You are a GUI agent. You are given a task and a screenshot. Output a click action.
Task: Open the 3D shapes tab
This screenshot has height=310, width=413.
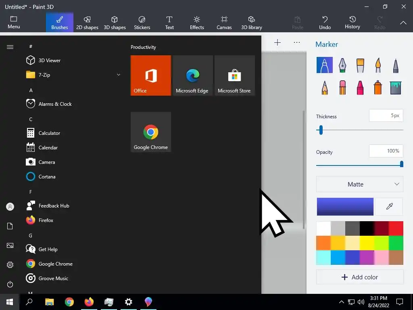[x=115, y=23]
